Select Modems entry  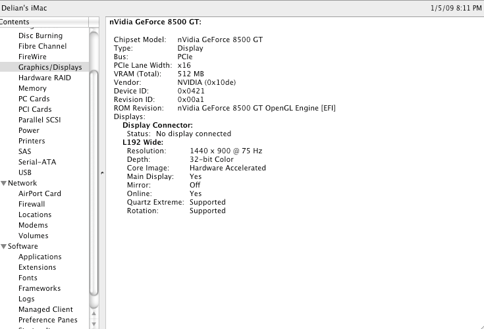[x=33, y=225]
